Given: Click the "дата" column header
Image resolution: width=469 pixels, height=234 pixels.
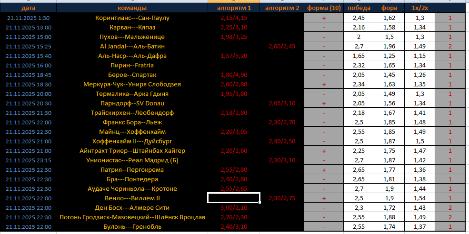Looking at the screenshot, I should (x=28, y=8).
